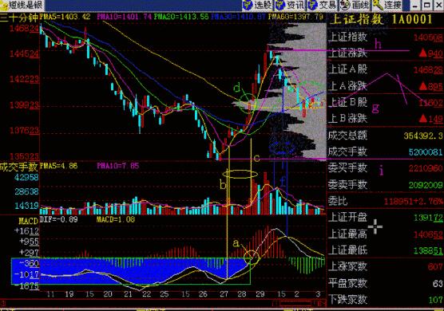The image size is (444, 311).
Task: Select the 上证A股 row in quote panel
Action: click(385, 69)
